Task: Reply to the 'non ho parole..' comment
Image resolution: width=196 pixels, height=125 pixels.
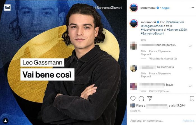Action: click(x=146, y=54)
